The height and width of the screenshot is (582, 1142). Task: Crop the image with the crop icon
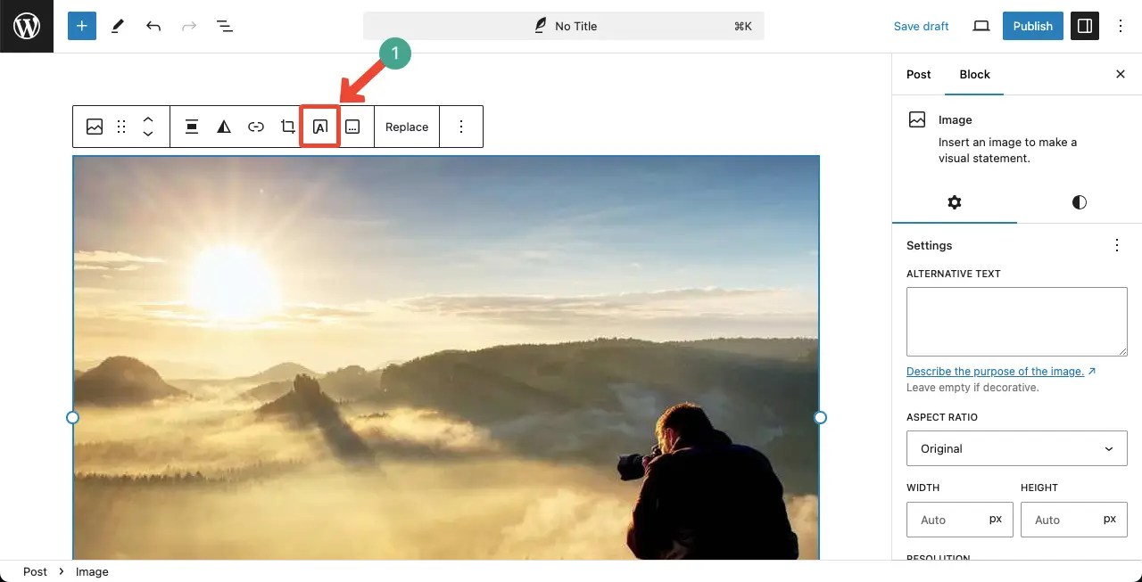[288, 126]
